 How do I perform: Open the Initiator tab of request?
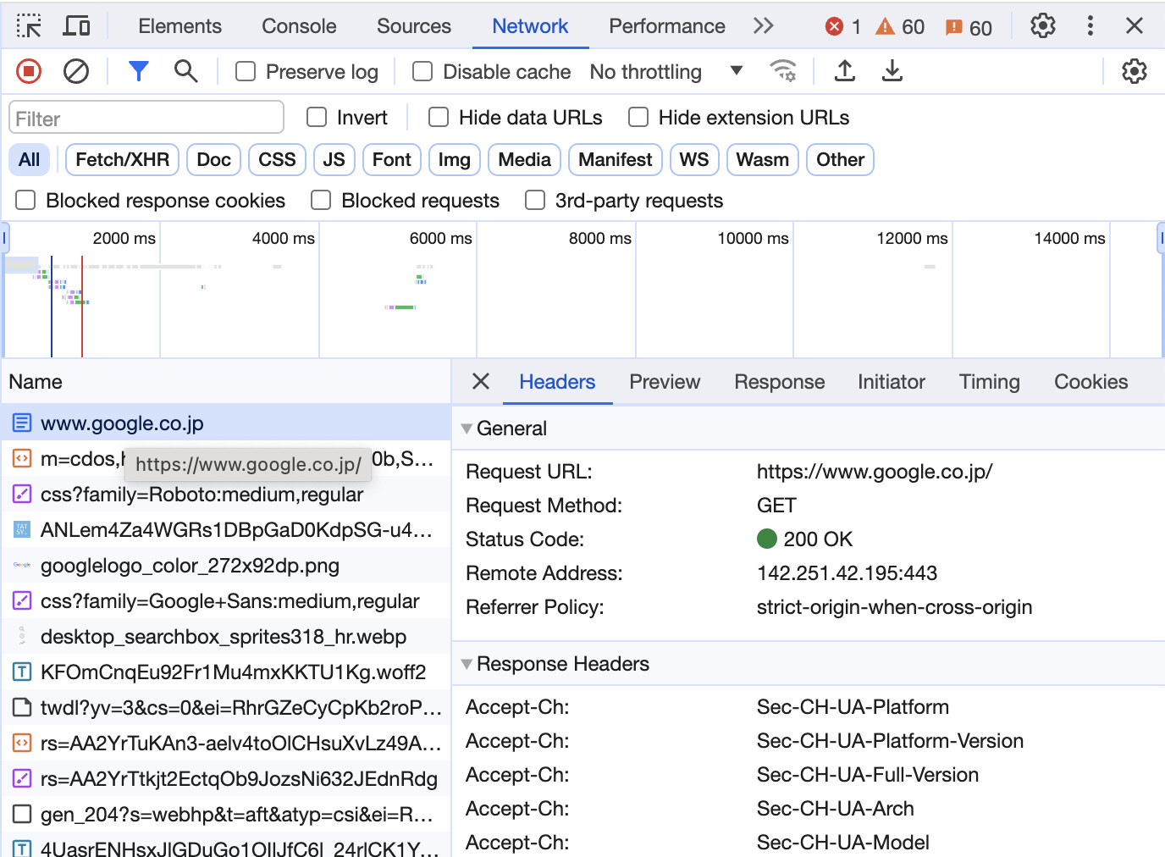pyautogui.click(x=892, y=382)
